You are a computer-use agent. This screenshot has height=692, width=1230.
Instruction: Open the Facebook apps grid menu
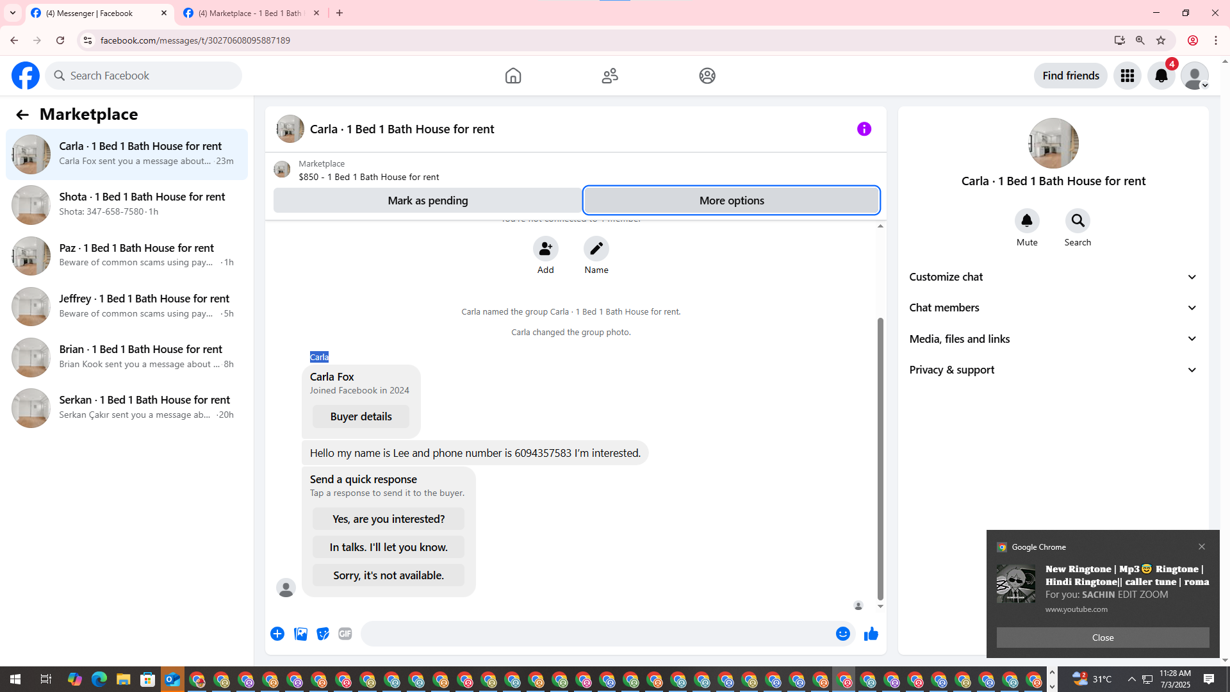point(1127,76)
